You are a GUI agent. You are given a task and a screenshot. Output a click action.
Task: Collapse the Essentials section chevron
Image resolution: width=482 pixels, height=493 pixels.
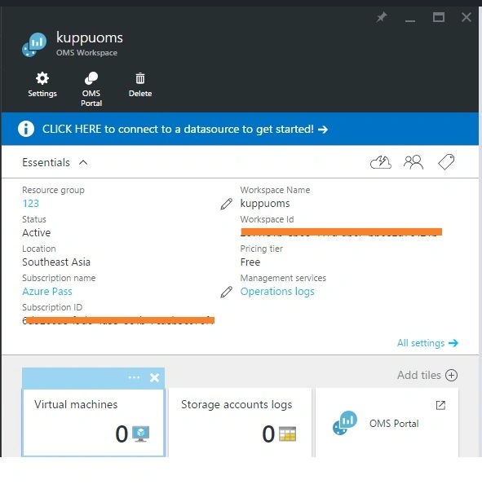click(x=83, y=162)
